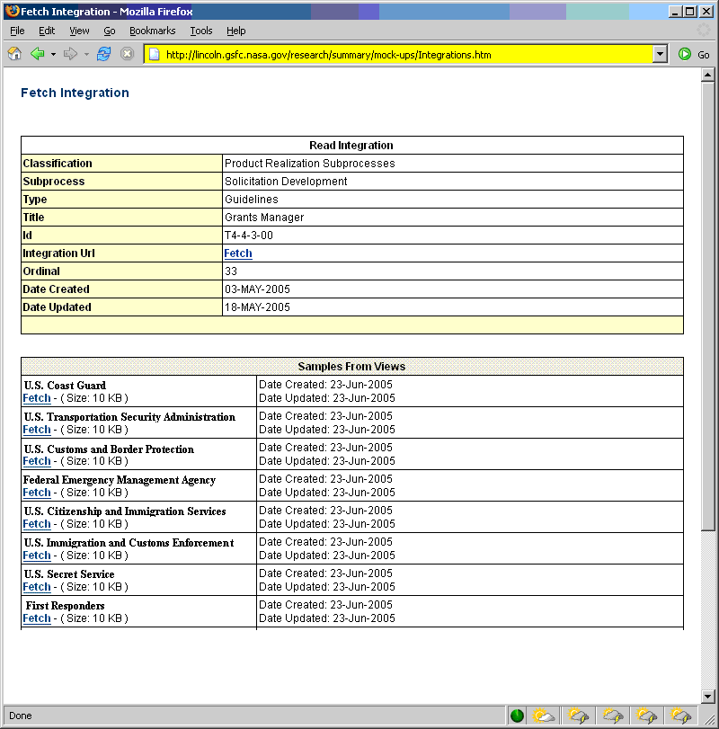Screen dimensions: 719x729
Task: Open the Go menu
Action: 110,31
